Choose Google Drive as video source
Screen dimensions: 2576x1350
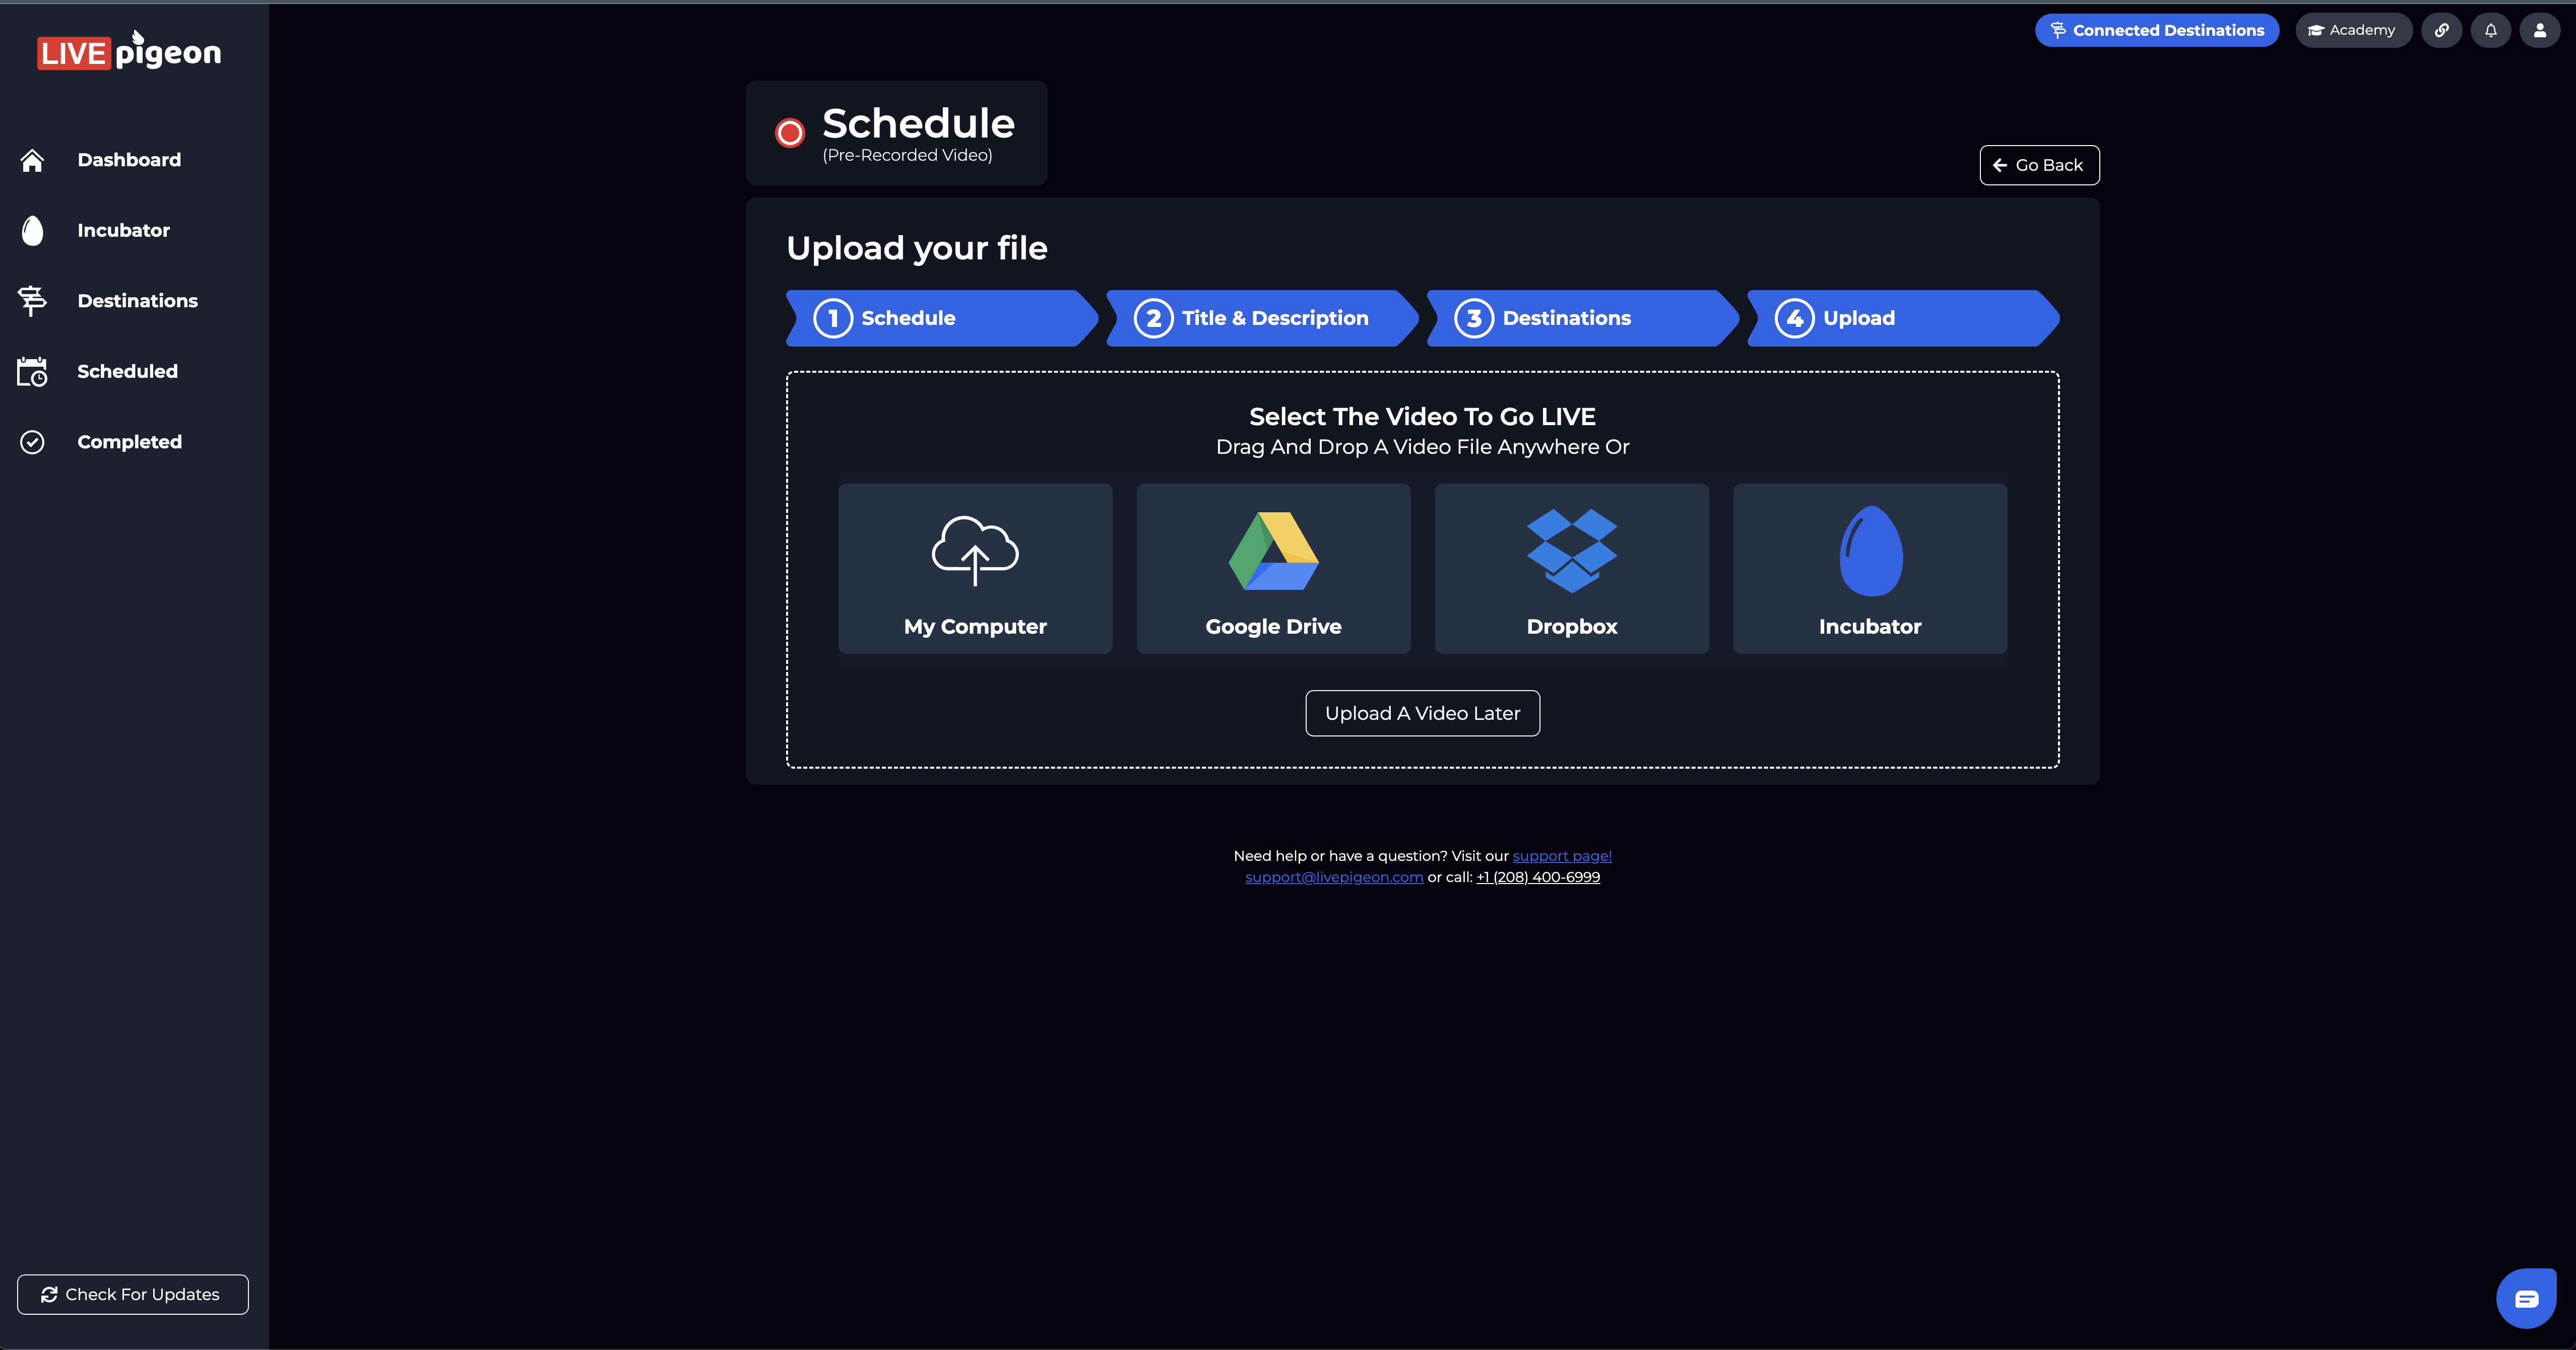[x=1273, y=569]
